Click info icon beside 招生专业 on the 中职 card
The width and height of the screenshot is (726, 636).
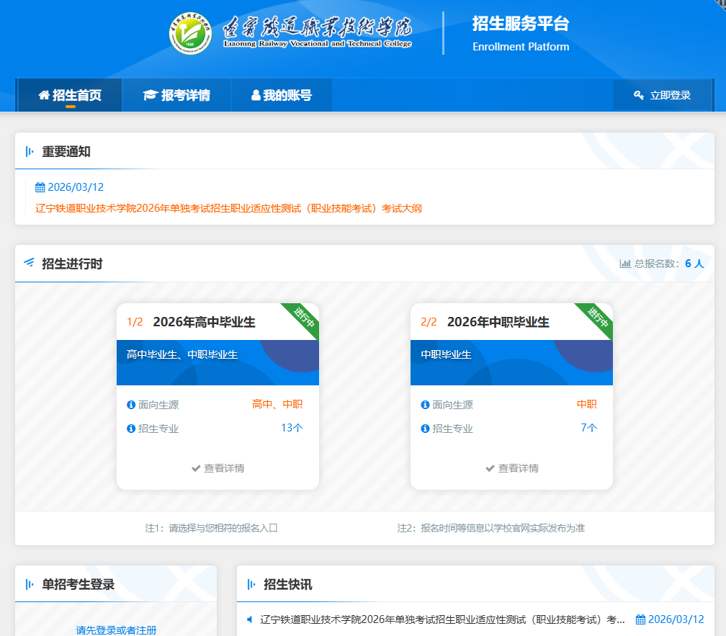point(425,429)
